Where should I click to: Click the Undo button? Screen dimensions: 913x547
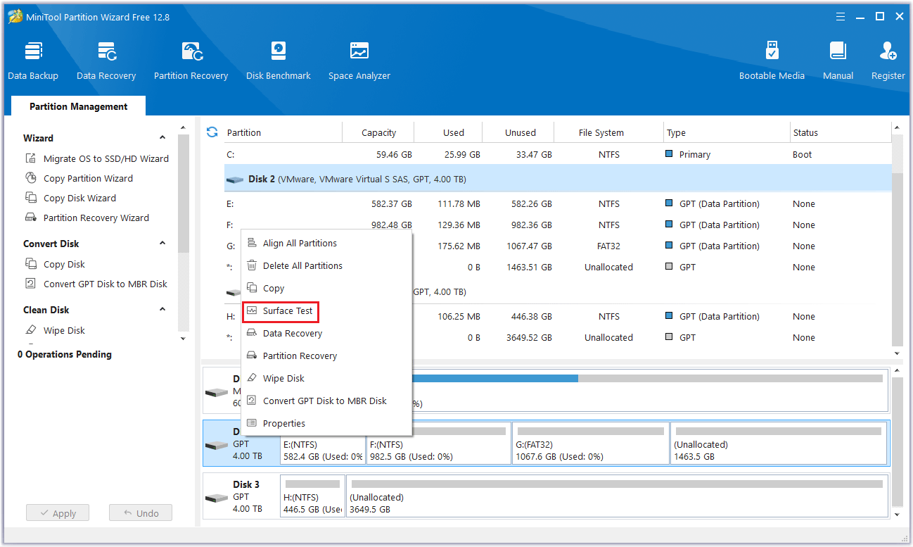pyautogui.click(x=141, y=513)
